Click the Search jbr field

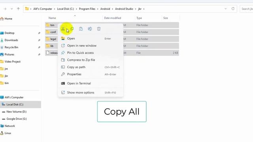point(246,9)
